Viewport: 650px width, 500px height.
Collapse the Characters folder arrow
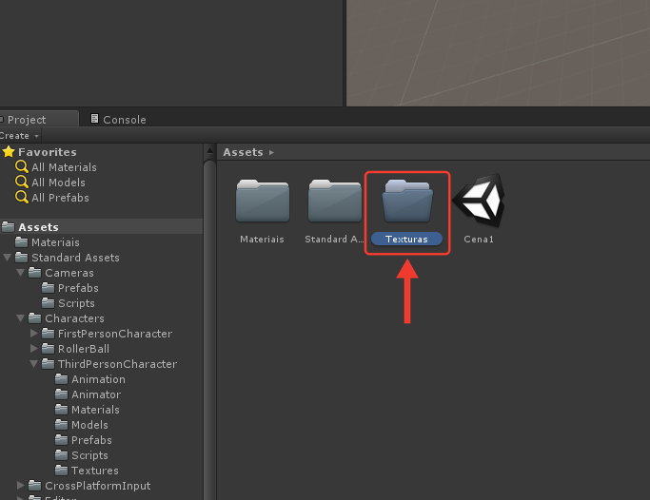(x=20, y=318)
